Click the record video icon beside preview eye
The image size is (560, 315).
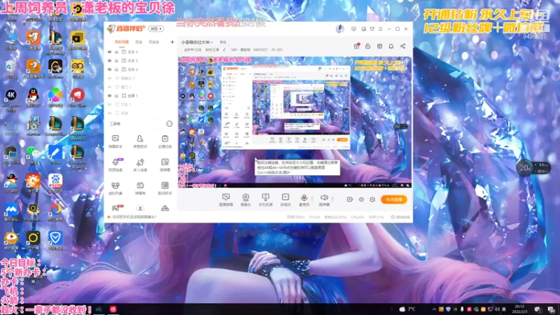tap(349, 199)
